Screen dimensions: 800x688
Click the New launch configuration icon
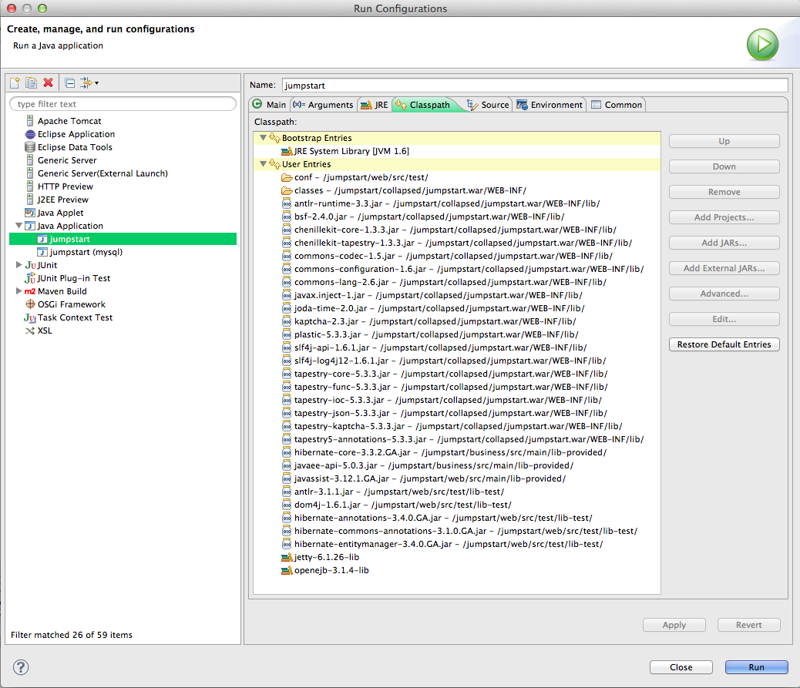pos(15,82)
